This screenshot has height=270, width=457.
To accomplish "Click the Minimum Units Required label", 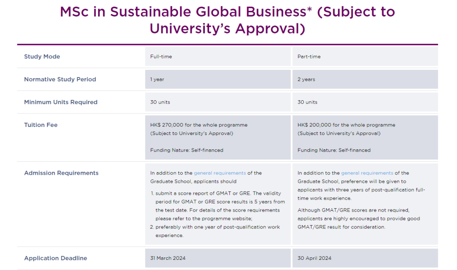I will click(61, 102).
